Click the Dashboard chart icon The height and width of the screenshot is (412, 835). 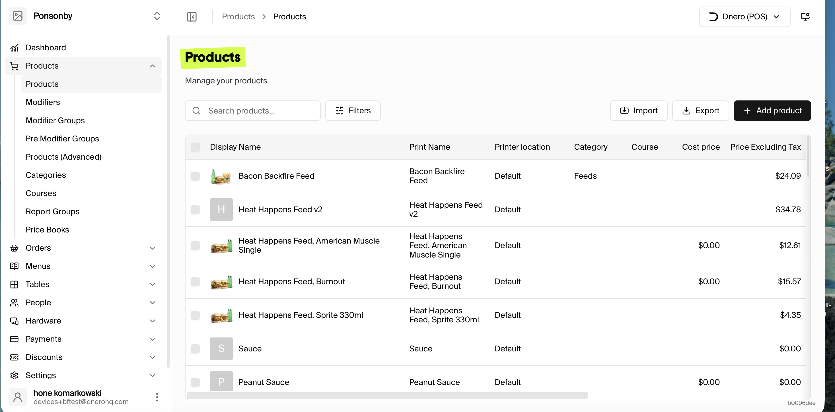pos(14,48)
